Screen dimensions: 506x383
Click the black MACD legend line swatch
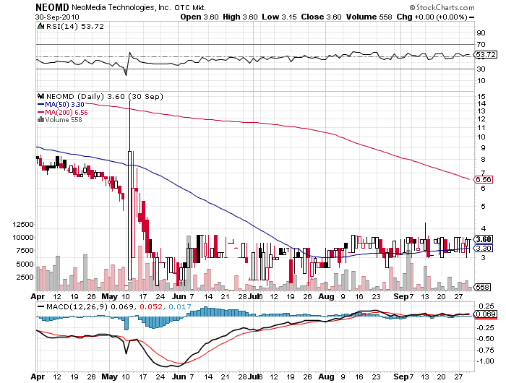click(x=41, y=306)
